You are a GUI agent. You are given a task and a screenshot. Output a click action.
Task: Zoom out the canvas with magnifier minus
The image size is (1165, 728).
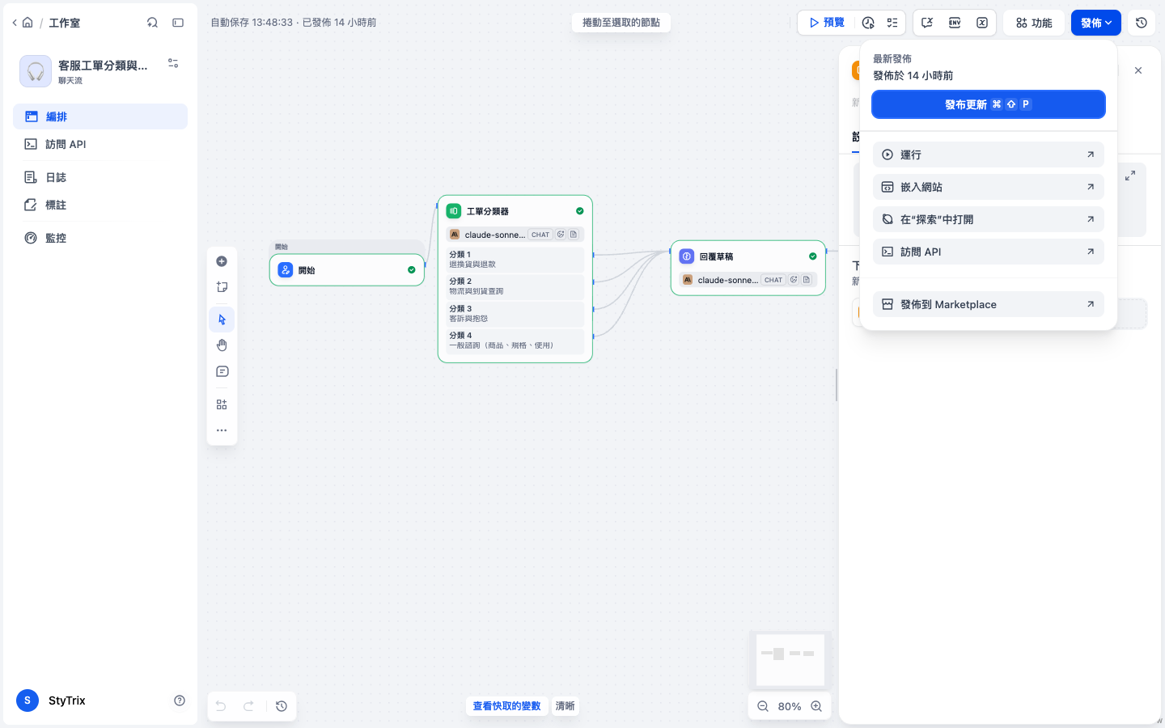762,706
